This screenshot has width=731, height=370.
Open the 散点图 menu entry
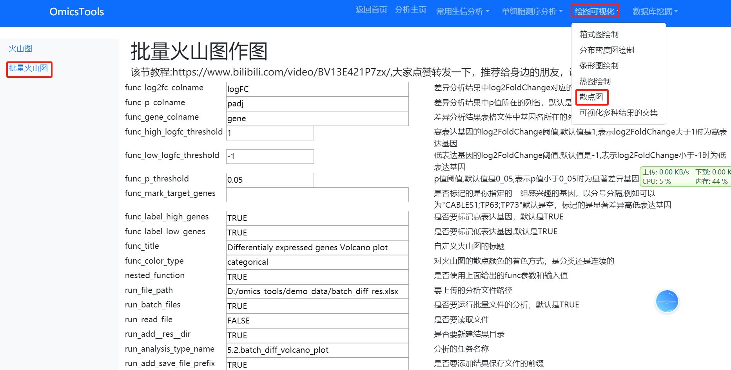click(x=591, y=97)
